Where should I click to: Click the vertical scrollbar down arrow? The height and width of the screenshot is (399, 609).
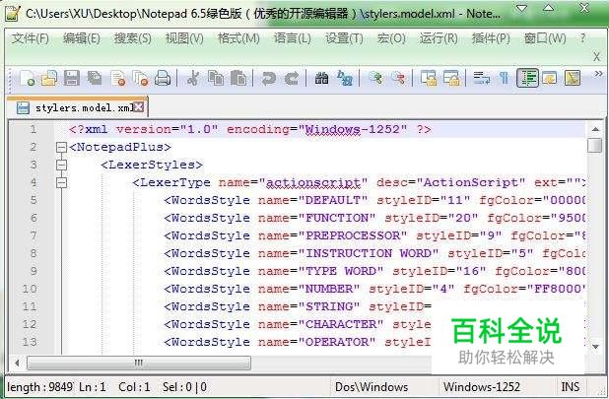[x=595, y=346]
